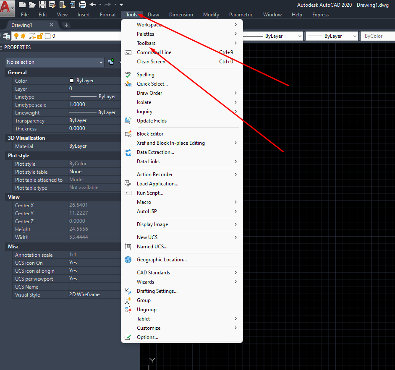Close the Drawing1 tab
The height and width of the screenshot is (370, 395).
(51, 25)
